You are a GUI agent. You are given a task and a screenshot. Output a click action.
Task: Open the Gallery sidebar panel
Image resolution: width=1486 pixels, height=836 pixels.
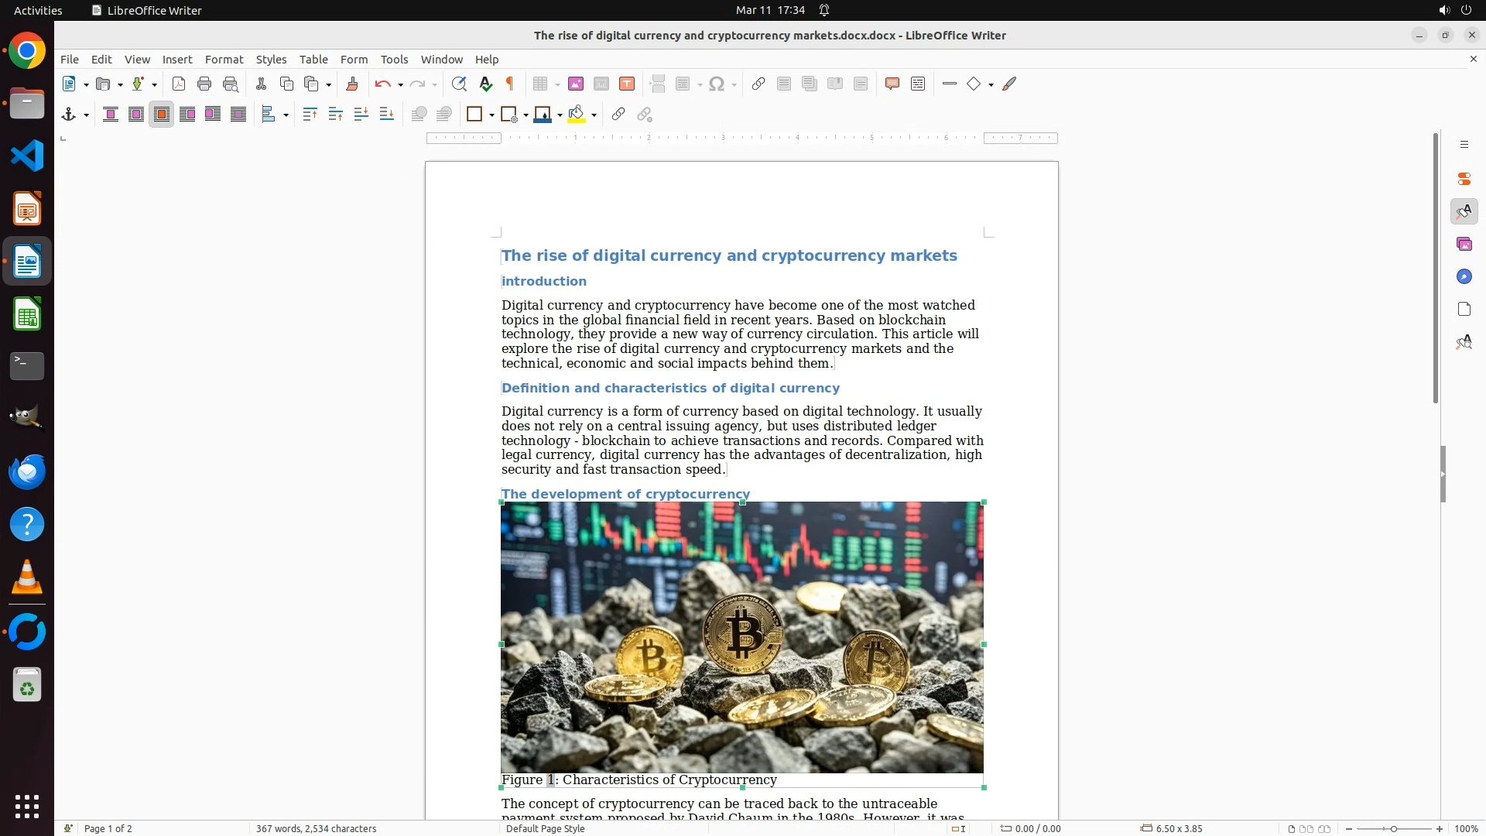click(x=1464, y=245)
